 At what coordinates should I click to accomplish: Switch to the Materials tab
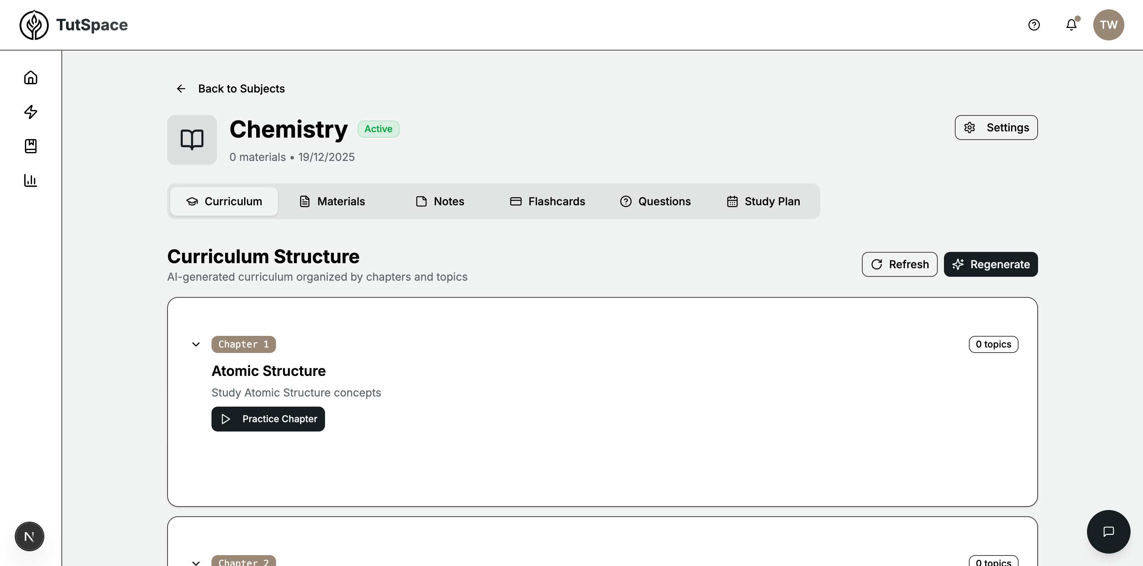coord(332,201)
